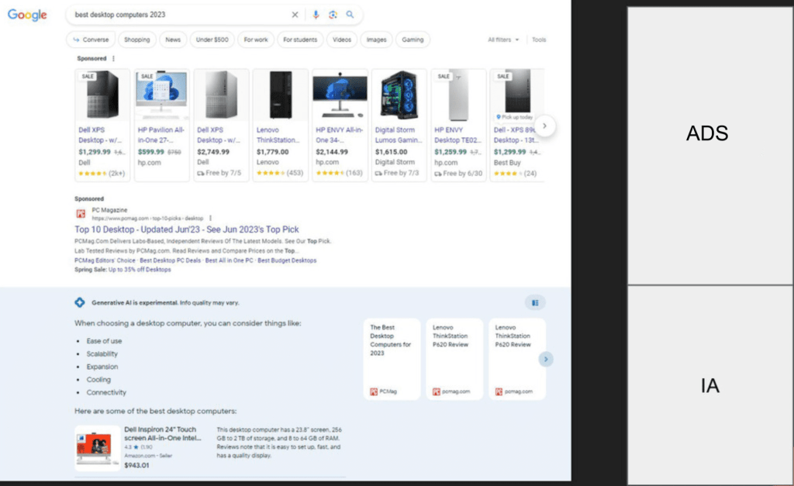This screenshot has height=486, width=794.
Task: Click Up to 35% off Desktops link
Action: click(x=140, y=269)
